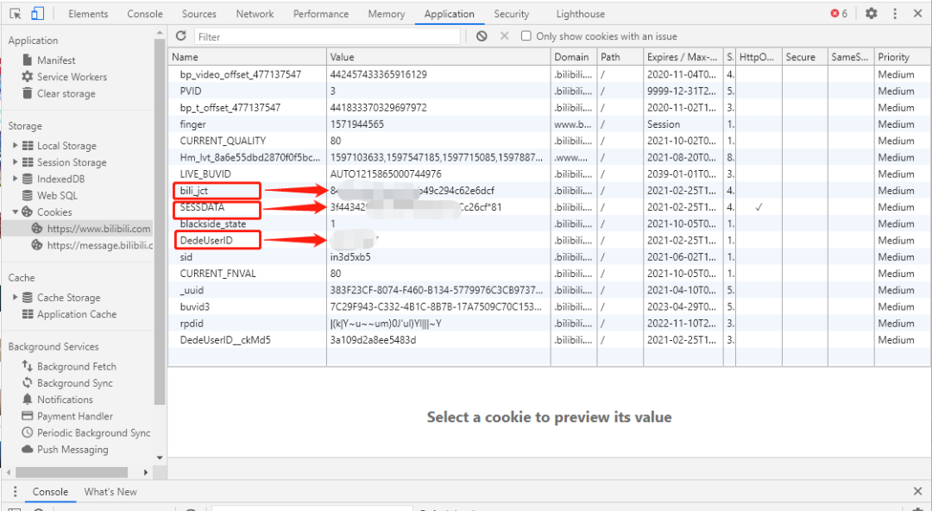Viewport: 932px width, 511px height.
Task: Expand Cache Storage tree
Action: [16, 297]
